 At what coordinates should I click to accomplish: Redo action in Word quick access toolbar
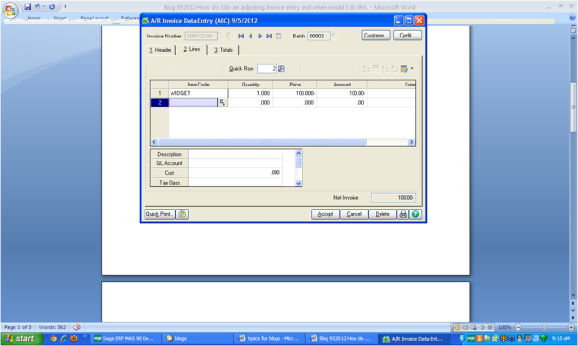coord(52,7)
